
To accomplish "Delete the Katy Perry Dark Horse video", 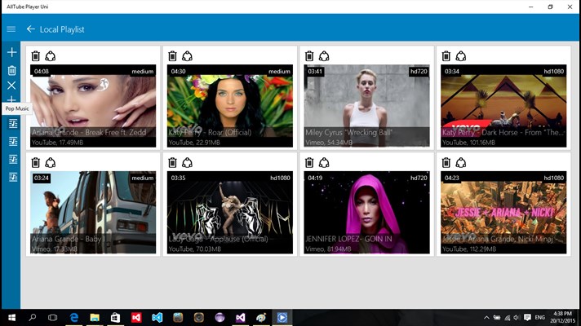I will tap(446, 56).
